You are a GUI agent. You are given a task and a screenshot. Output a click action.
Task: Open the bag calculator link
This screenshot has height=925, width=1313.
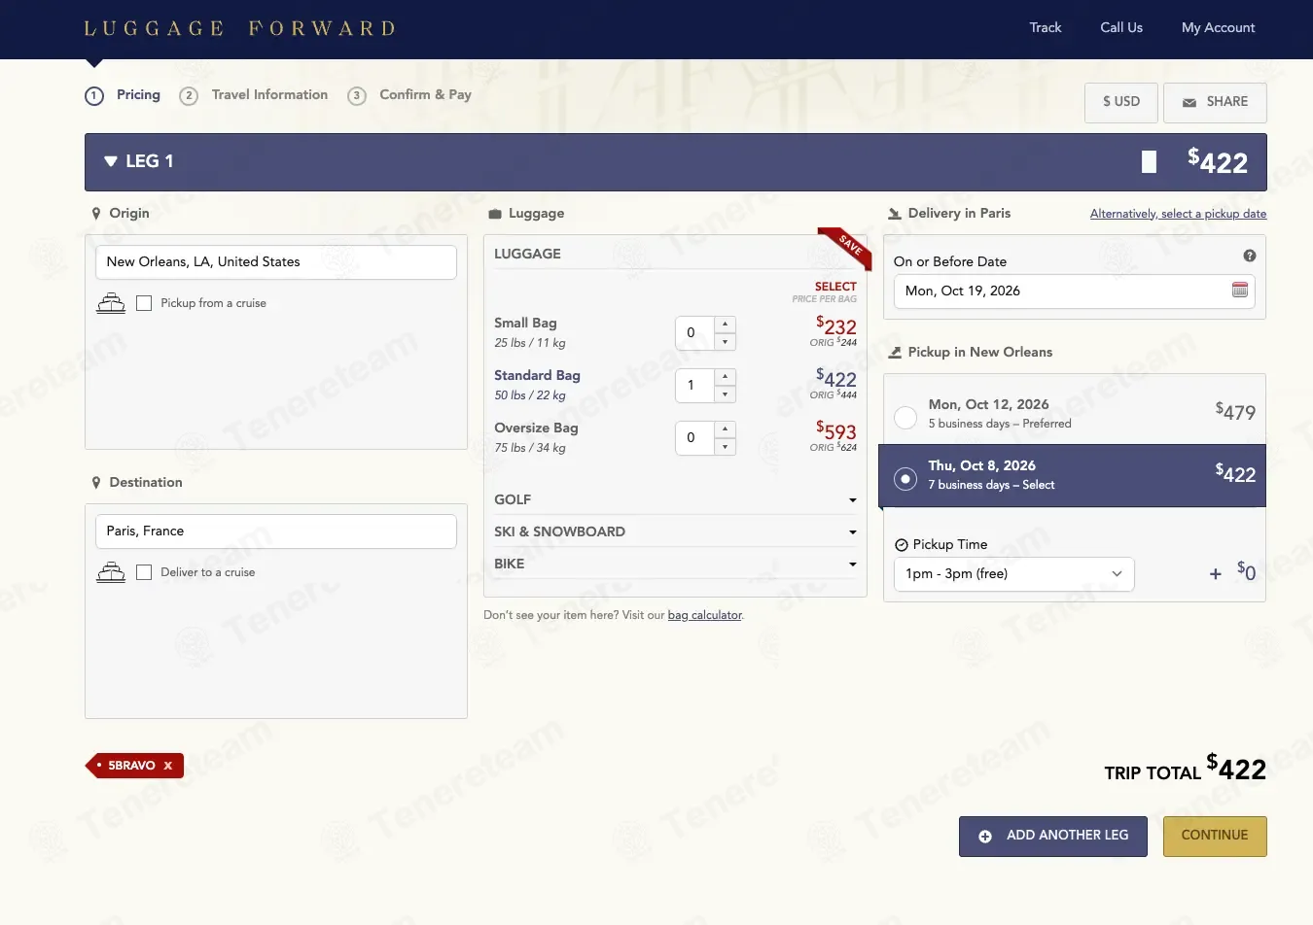(704, 615)
